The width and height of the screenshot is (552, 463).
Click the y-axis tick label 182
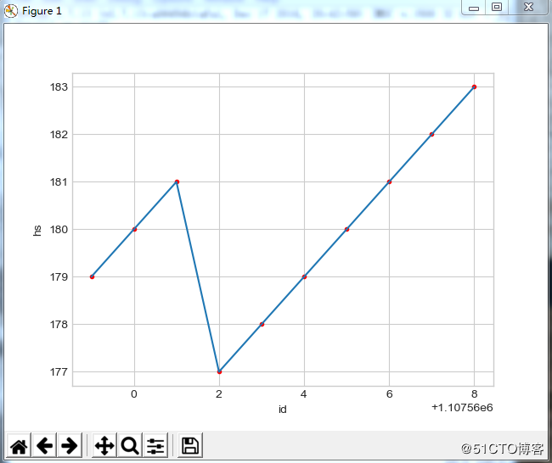(x=59, y=134)
